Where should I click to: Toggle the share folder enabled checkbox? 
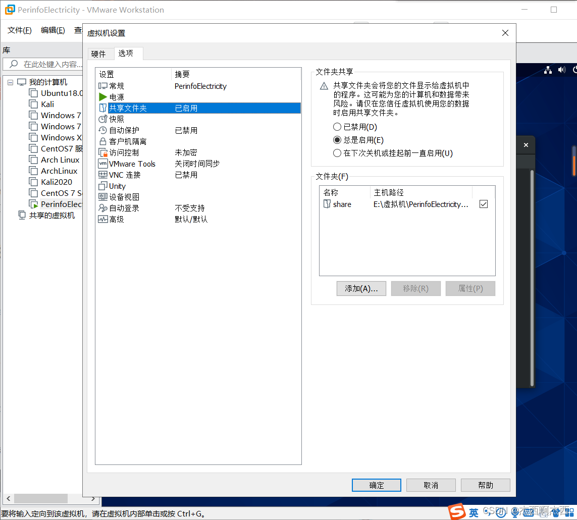coord(484,204)
